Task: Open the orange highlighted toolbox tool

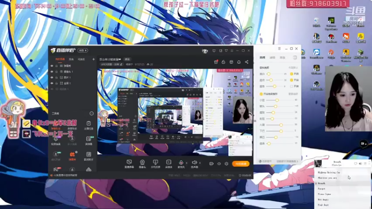Action: point(72,156)
